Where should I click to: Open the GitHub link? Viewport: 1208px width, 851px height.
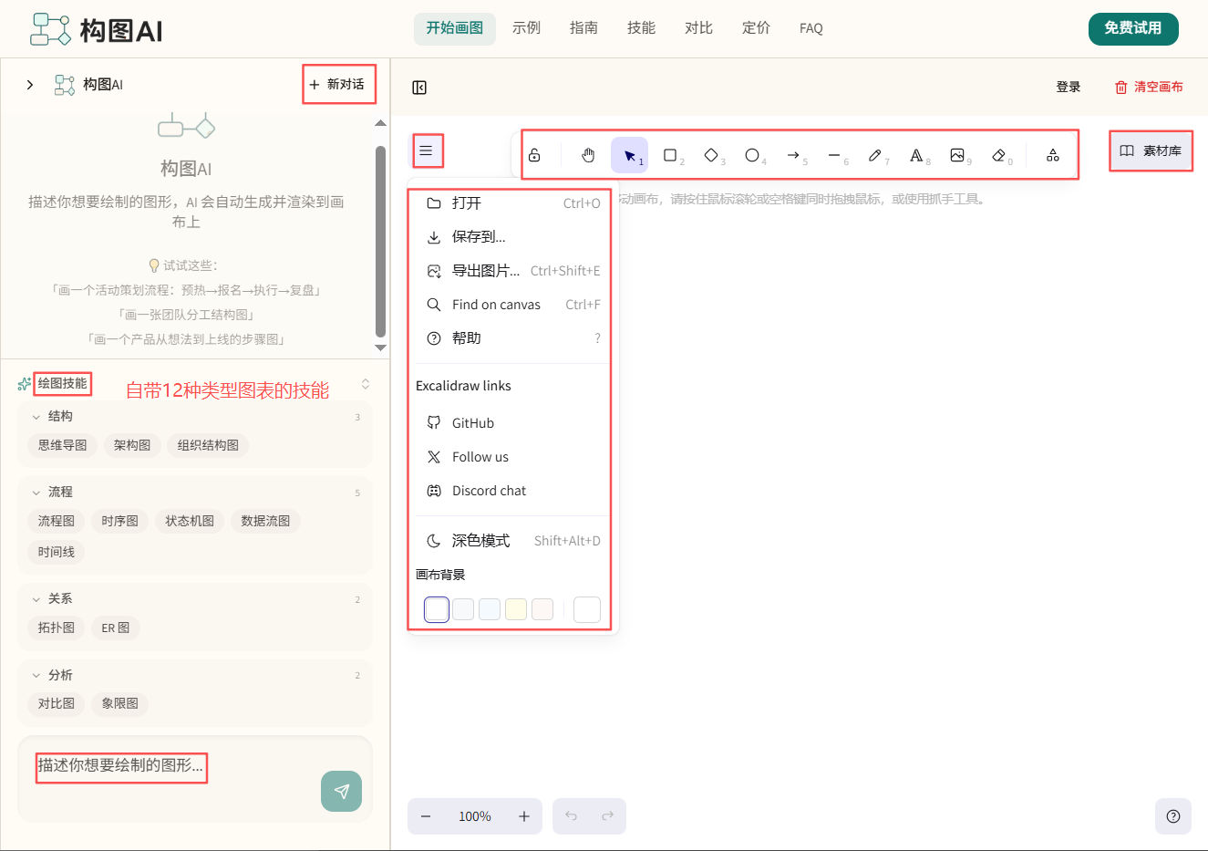[513, 423]
